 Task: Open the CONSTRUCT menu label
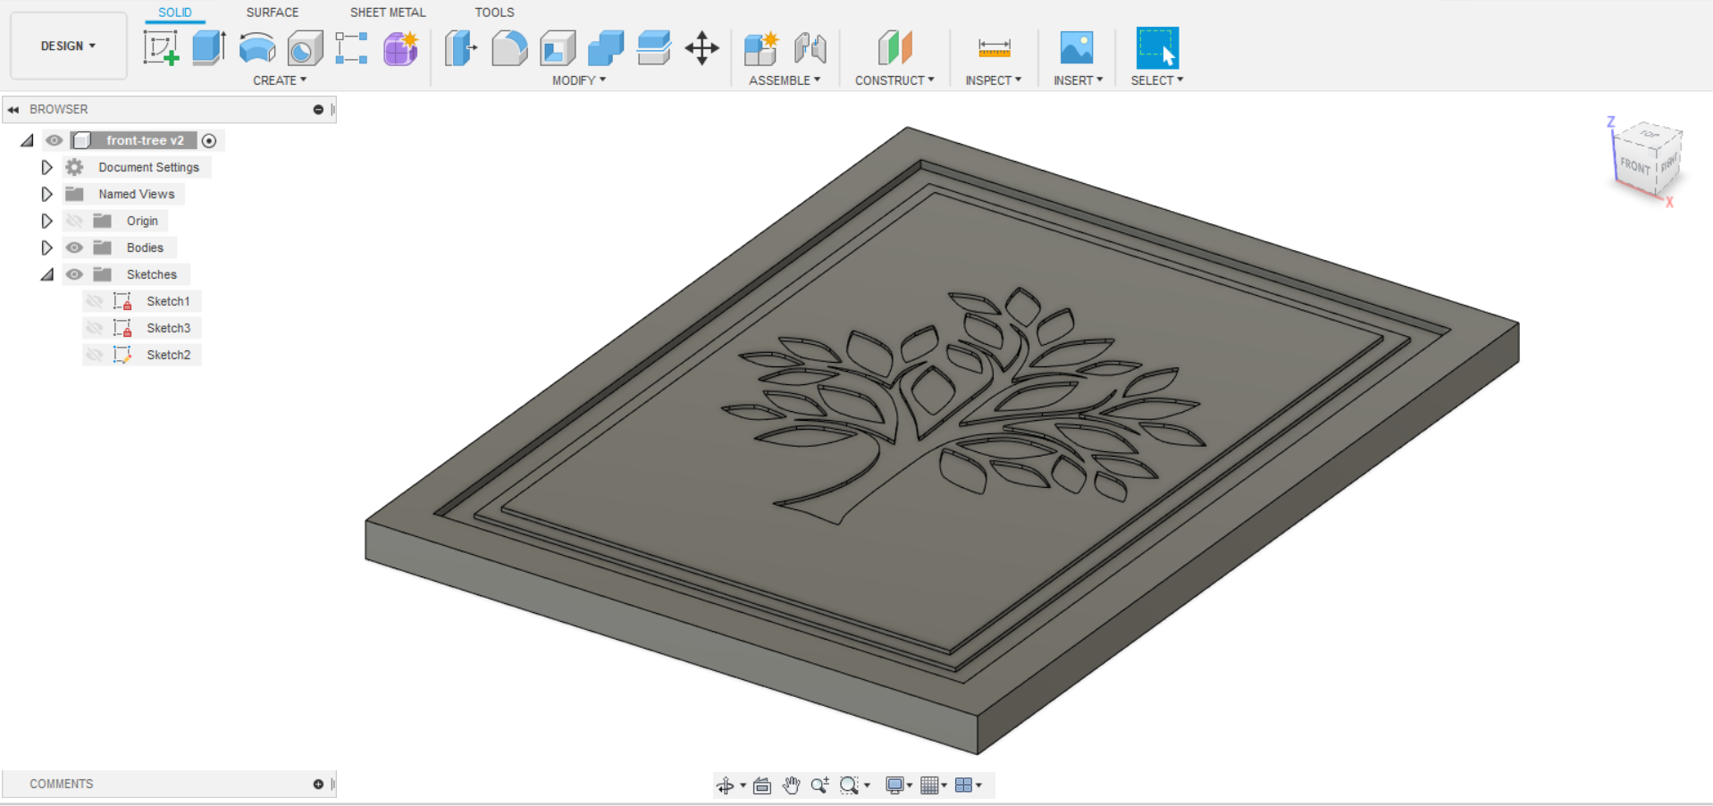894,80
